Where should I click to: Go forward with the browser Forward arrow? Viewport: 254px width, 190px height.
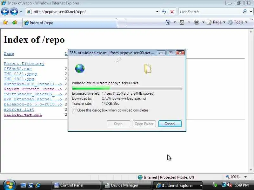pyautogui.click(x=14, y=12)
